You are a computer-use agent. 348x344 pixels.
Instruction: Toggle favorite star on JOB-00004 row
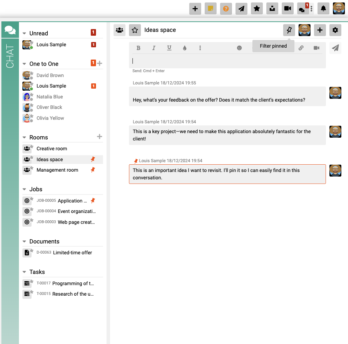[x=32, y=209]
